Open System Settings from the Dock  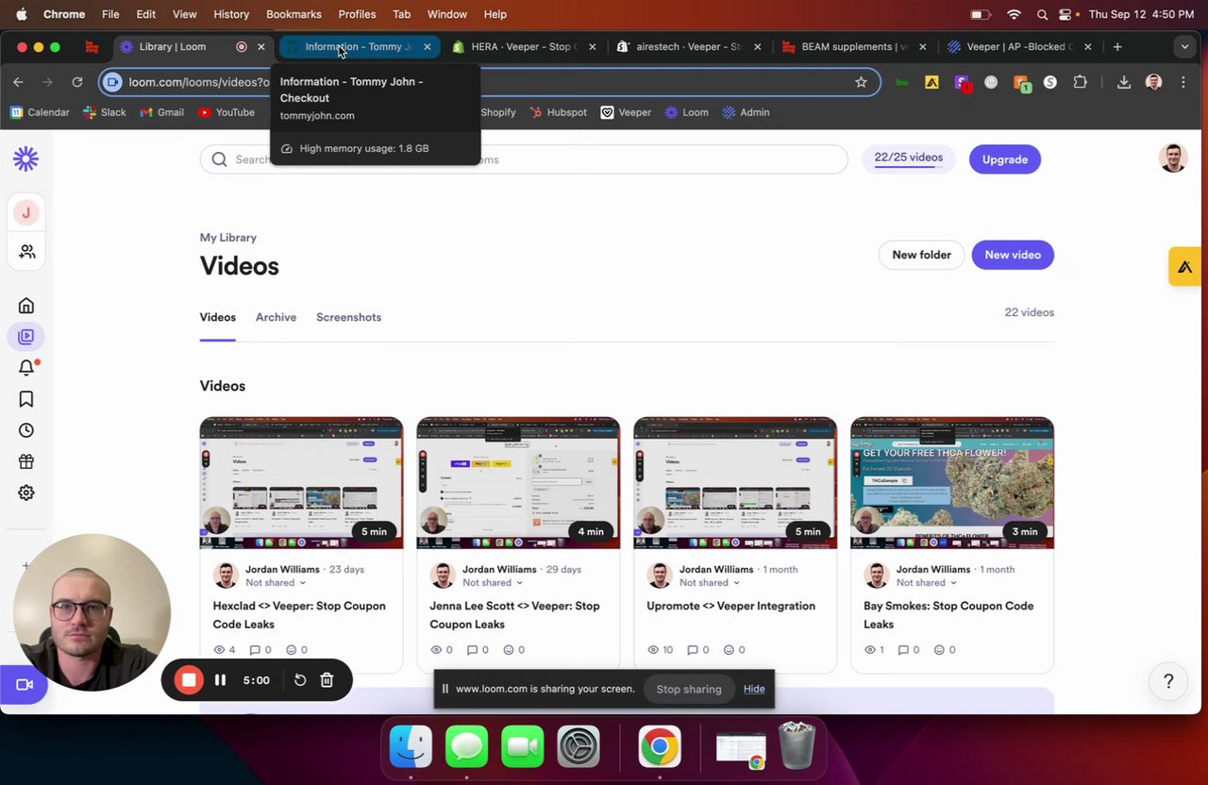[x=578, y=748]
